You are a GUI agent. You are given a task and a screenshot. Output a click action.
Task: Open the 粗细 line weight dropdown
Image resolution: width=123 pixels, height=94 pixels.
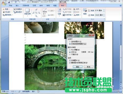point(52,15)
